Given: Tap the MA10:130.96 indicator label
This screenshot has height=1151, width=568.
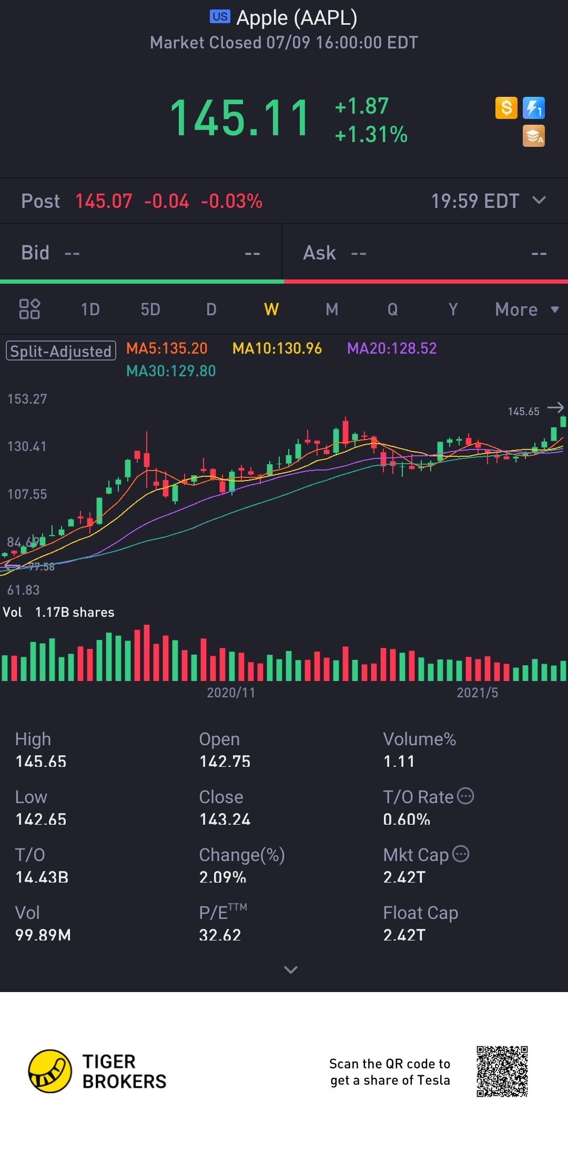Looking at the screenshot, I should (x=277, y=348).
